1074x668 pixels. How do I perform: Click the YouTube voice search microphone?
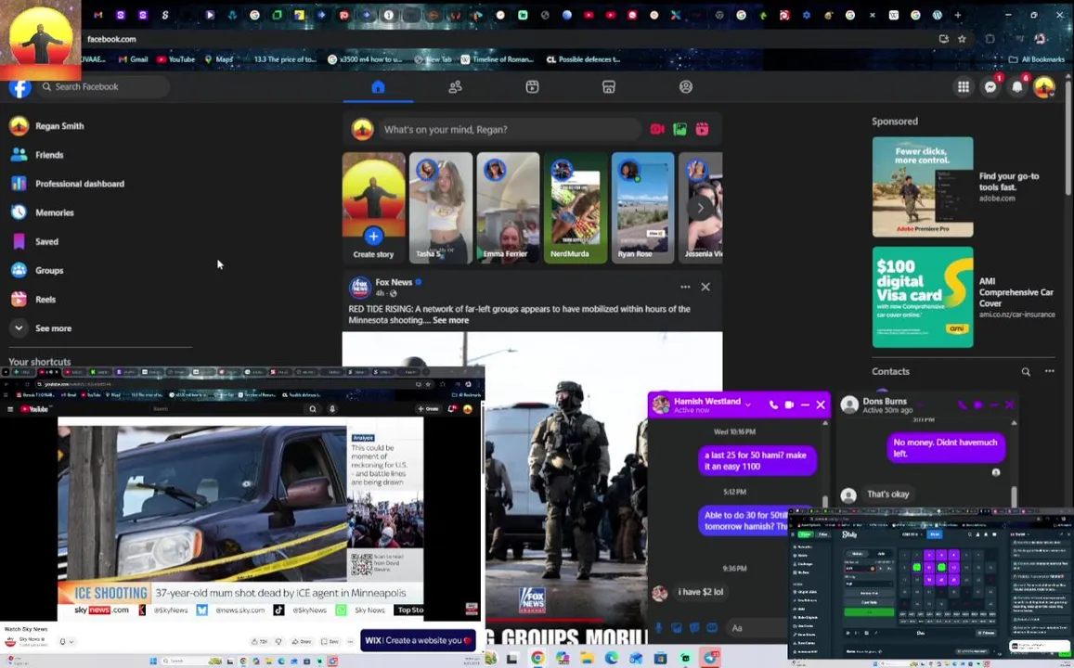332,409
